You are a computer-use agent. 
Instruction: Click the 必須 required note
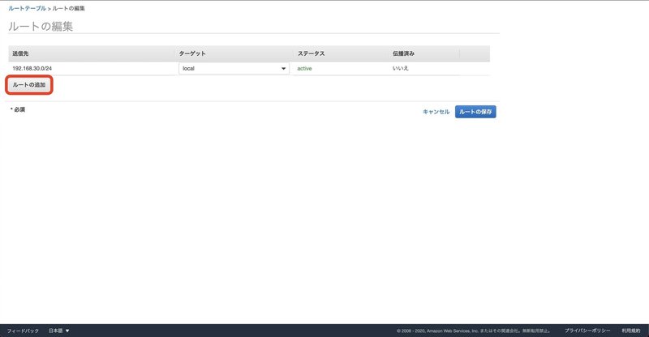click(x=18, y=109)
